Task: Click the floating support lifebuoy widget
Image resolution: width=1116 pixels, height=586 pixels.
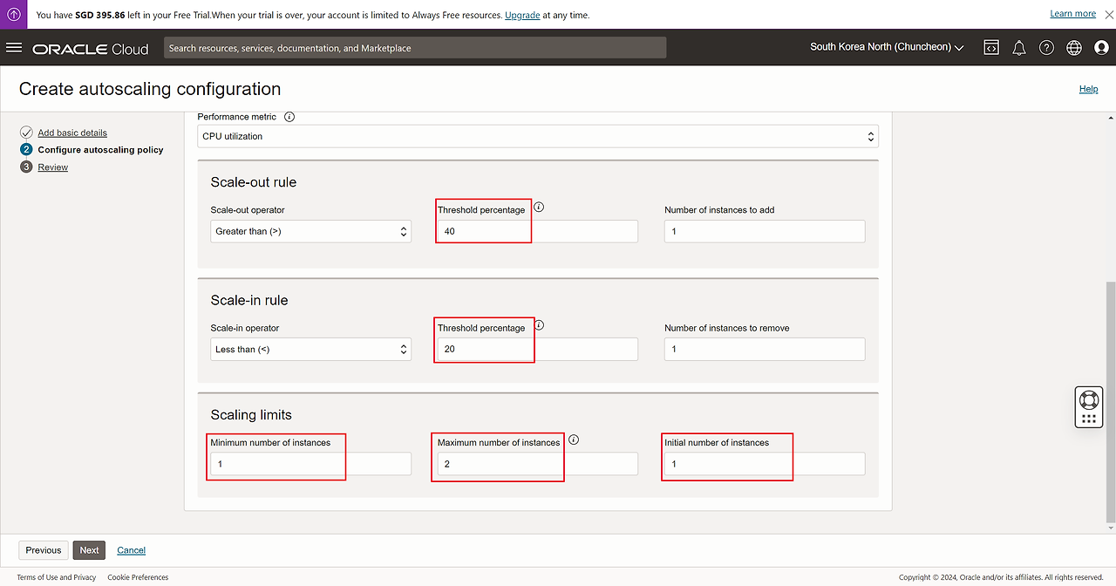Action: point(1088,400)
